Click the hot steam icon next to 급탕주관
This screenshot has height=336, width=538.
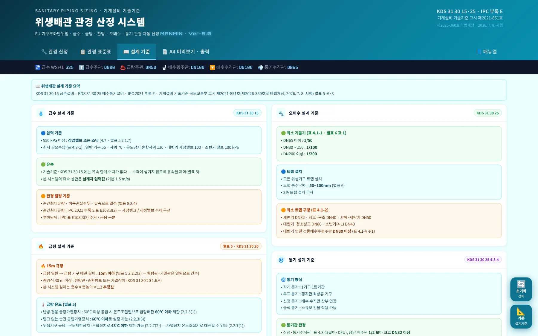[123, 67]
